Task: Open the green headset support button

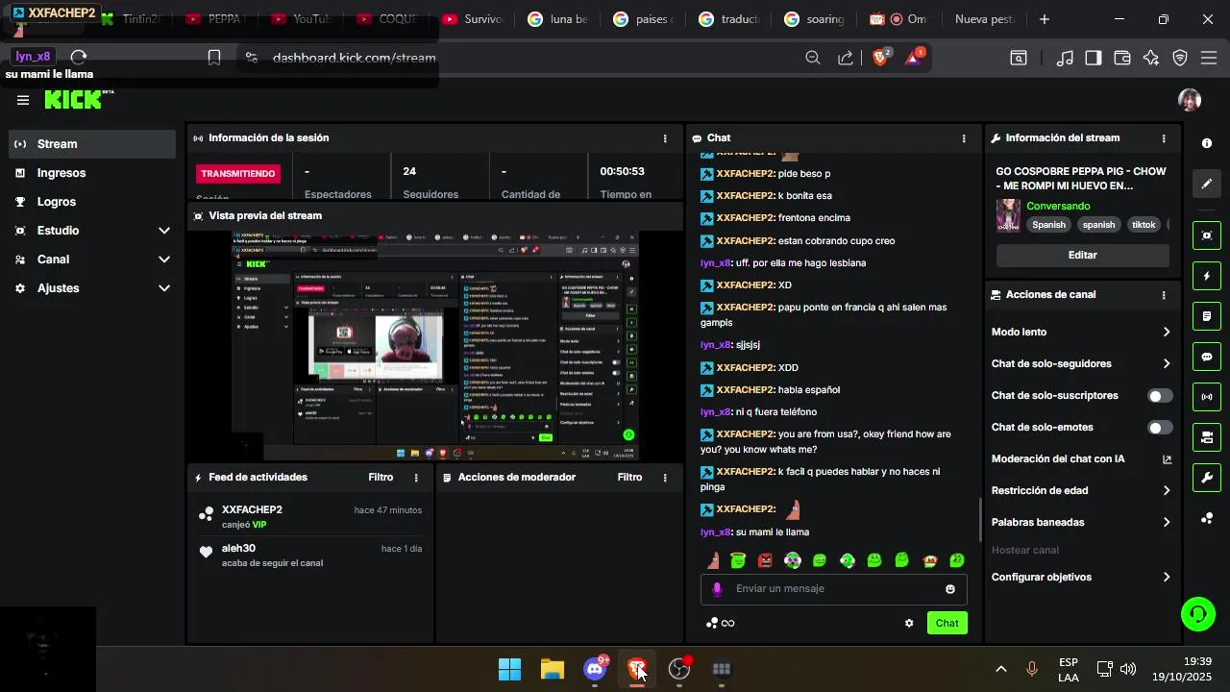Action: coord(1197,614)
